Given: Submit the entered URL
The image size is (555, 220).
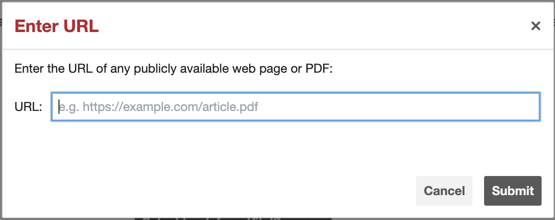Looking at the screenshot, I should [512, 191].
